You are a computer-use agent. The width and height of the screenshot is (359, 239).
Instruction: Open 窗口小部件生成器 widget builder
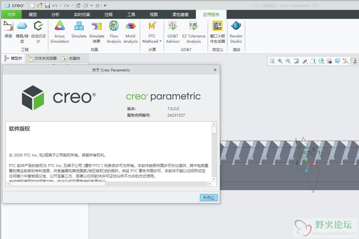tap(218, 32)
